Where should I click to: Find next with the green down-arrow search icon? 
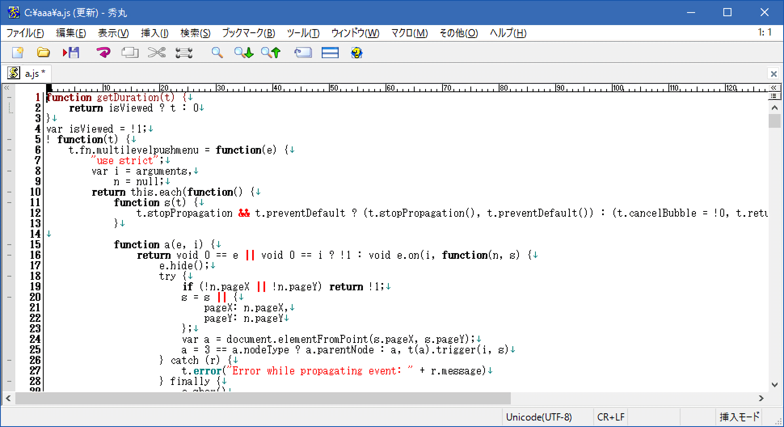click(x=244, y=53)
